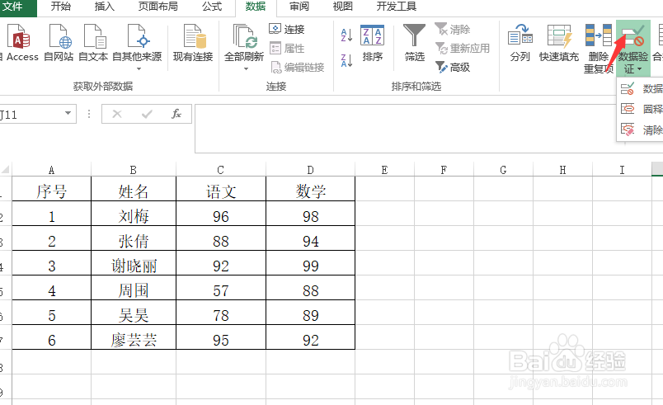Click cell with name 张倩

[134, 238]
